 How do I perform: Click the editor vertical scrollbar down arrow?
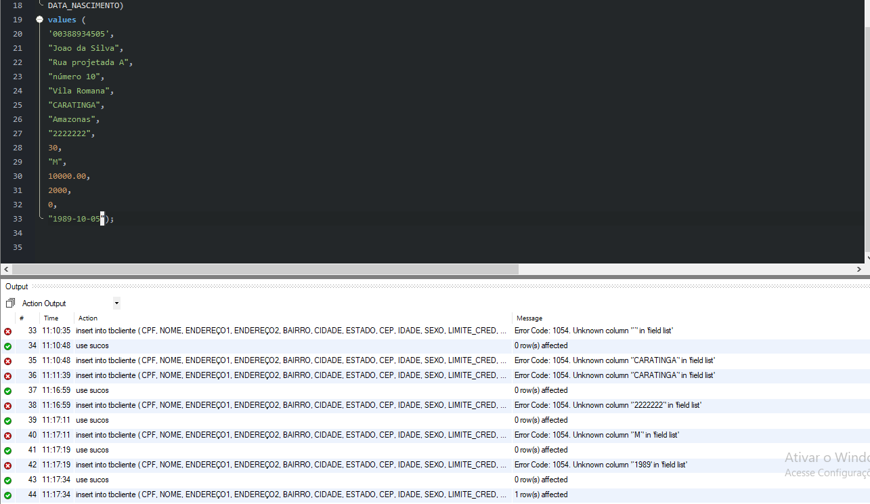point(867,259)
